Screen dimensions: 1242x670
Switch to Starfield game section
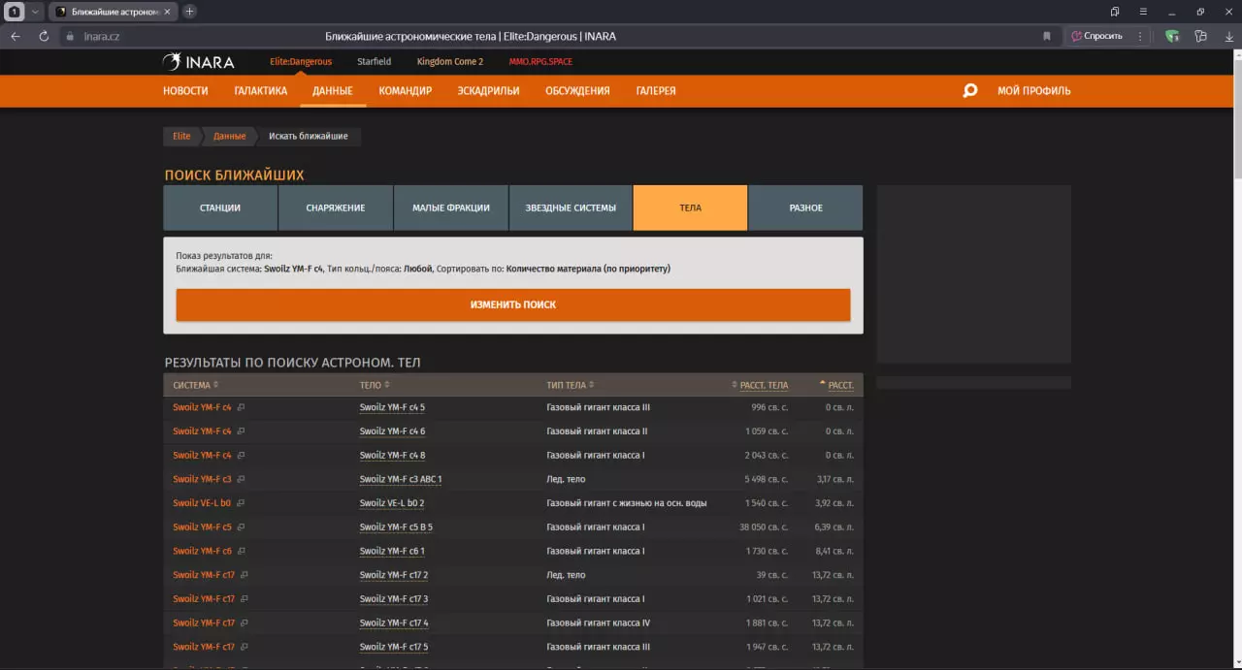pyautogui.click(x=374, y=61)
